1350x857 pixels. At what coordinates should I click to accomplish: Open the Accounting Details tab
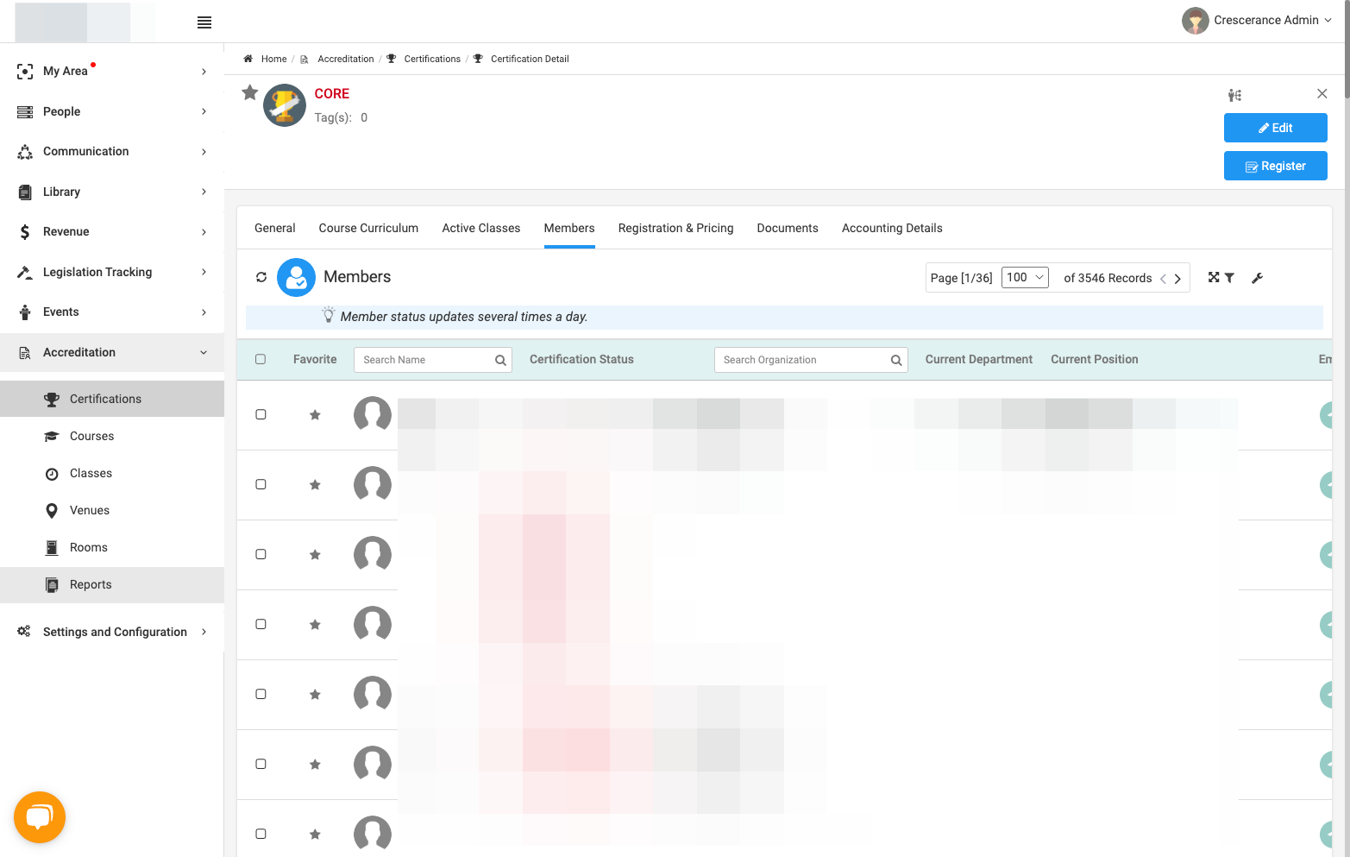point(892,228)
